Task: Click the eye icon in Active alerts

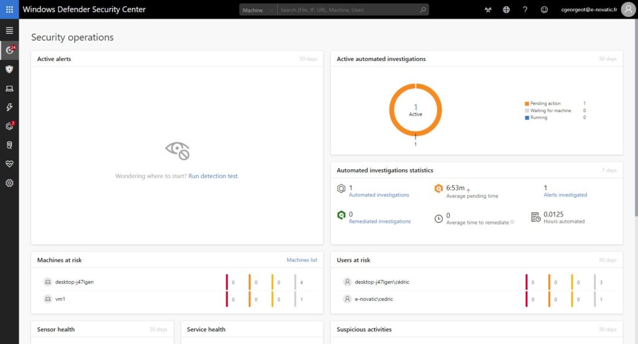Action: (178, 151)
